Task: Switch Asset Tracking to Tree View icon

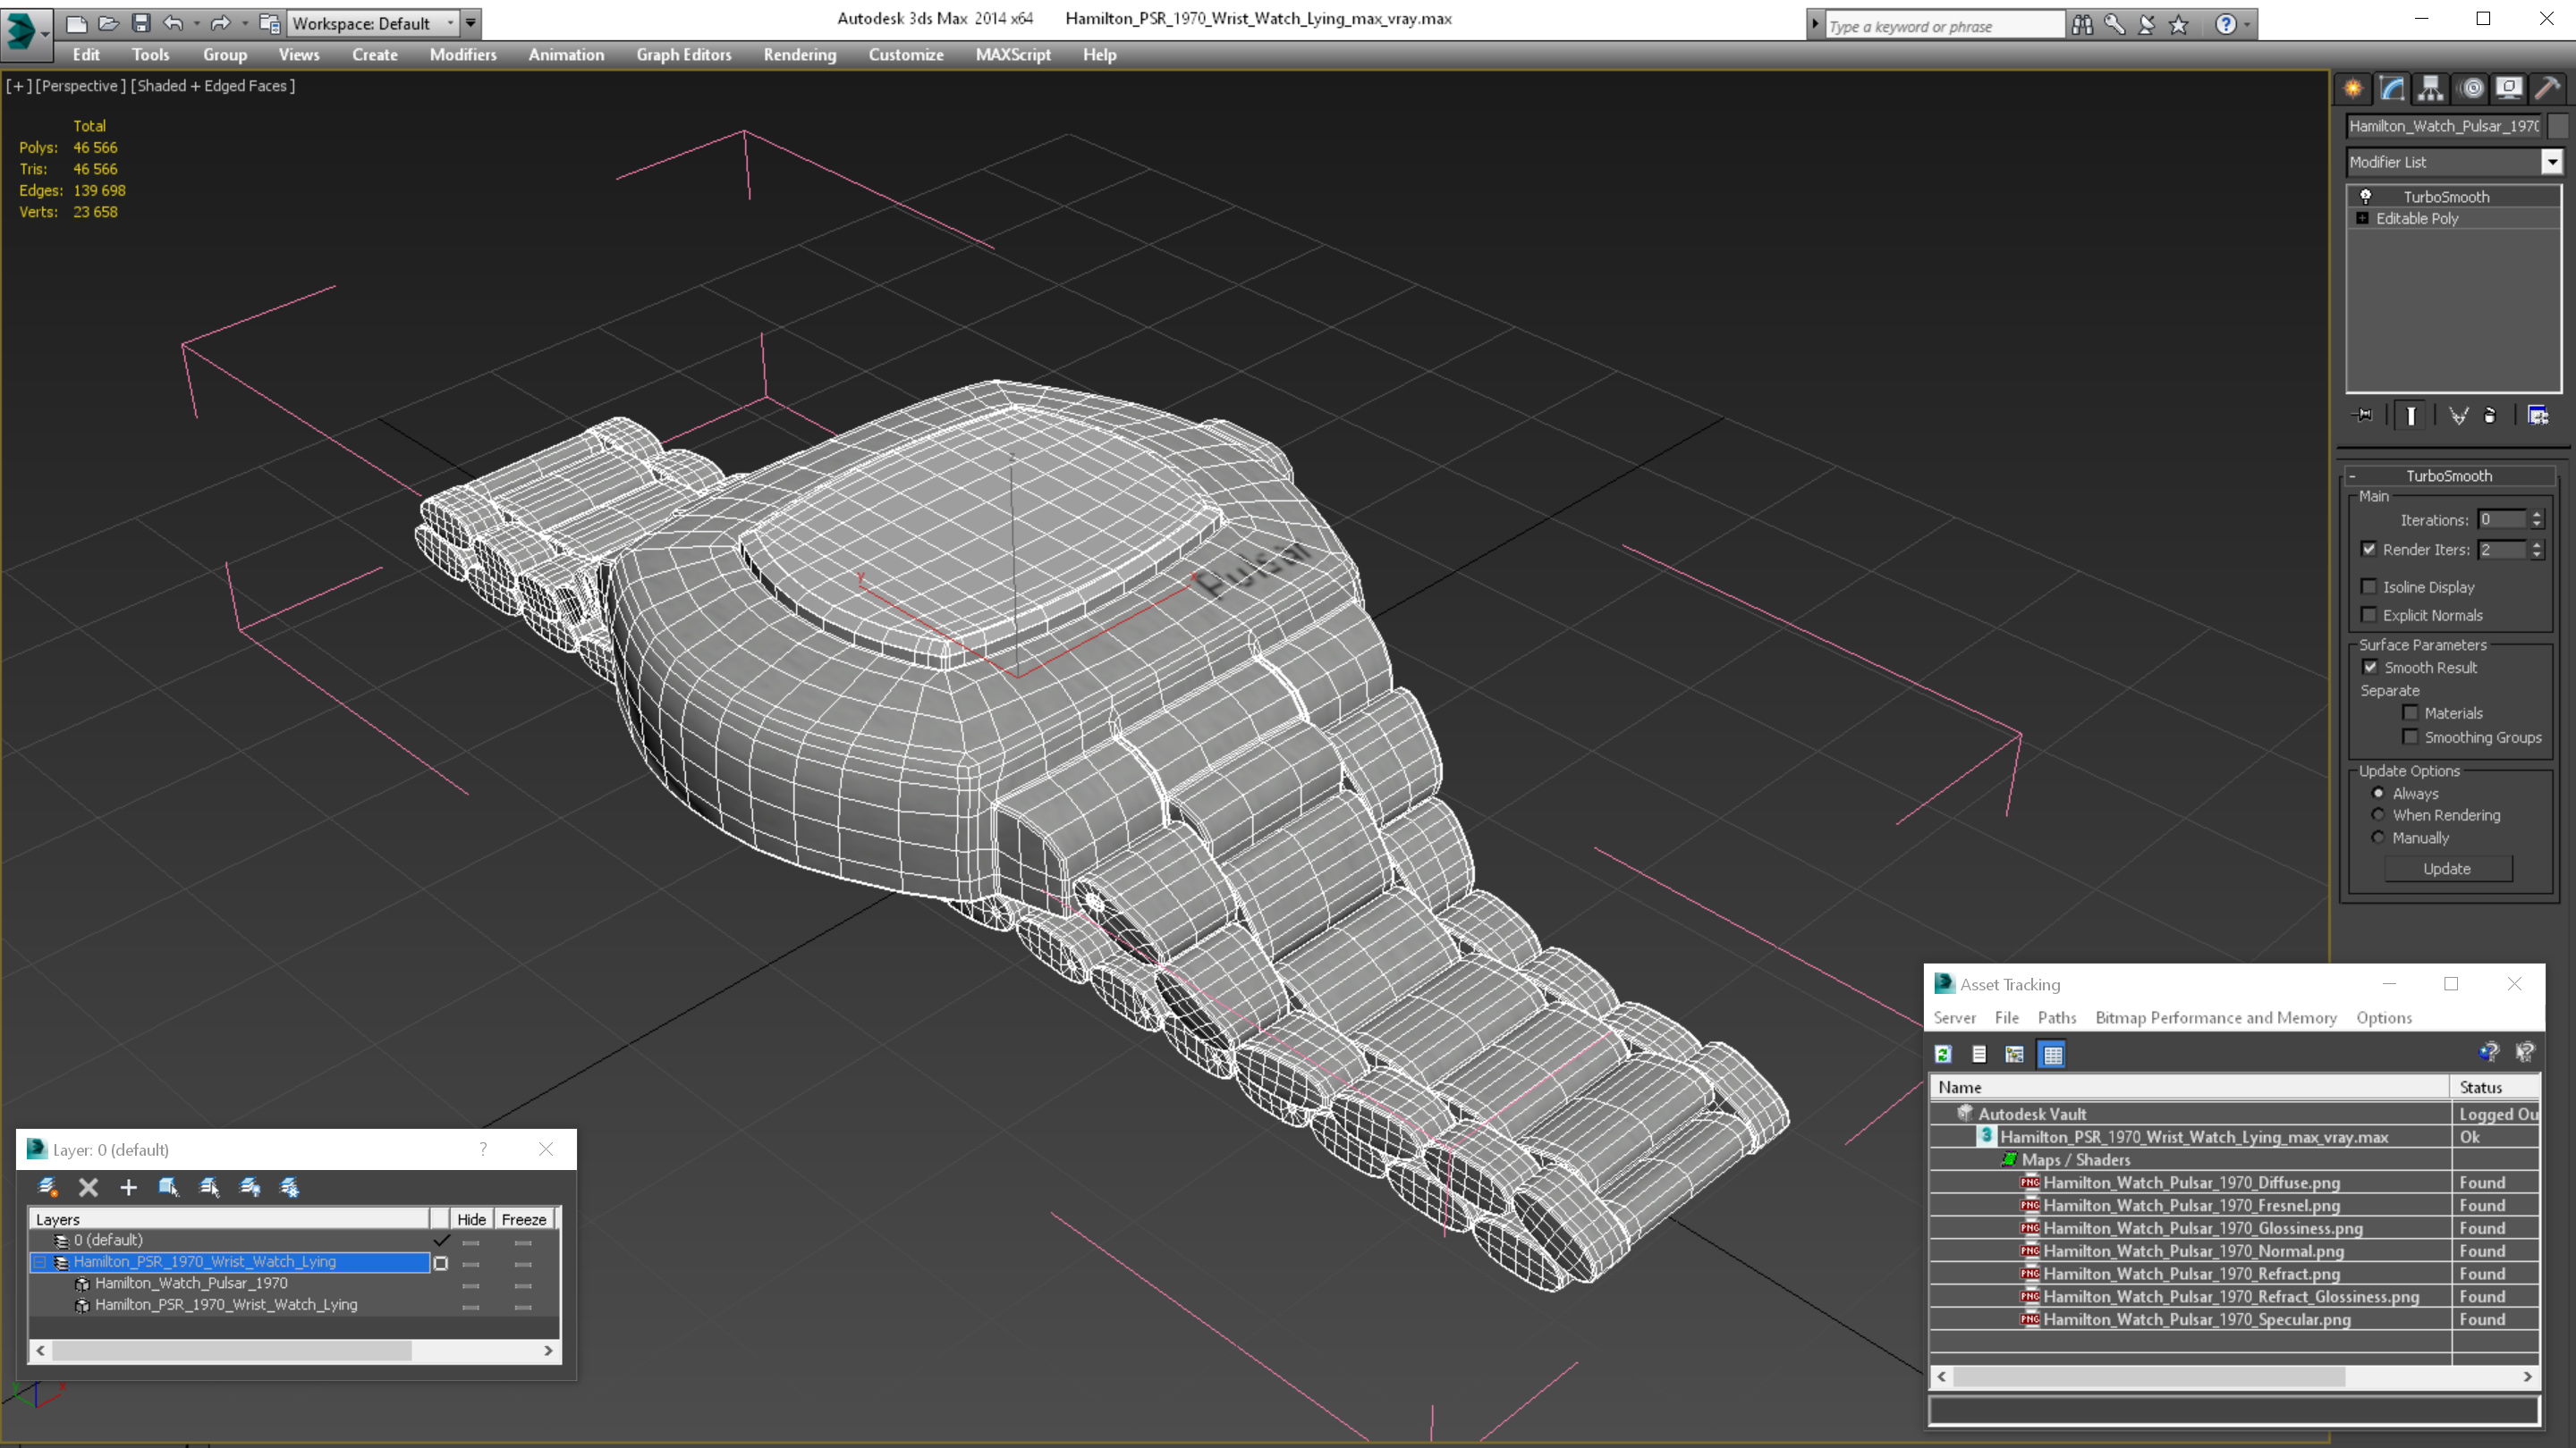Action: pyautogui.click(x=2015, y=1053)
